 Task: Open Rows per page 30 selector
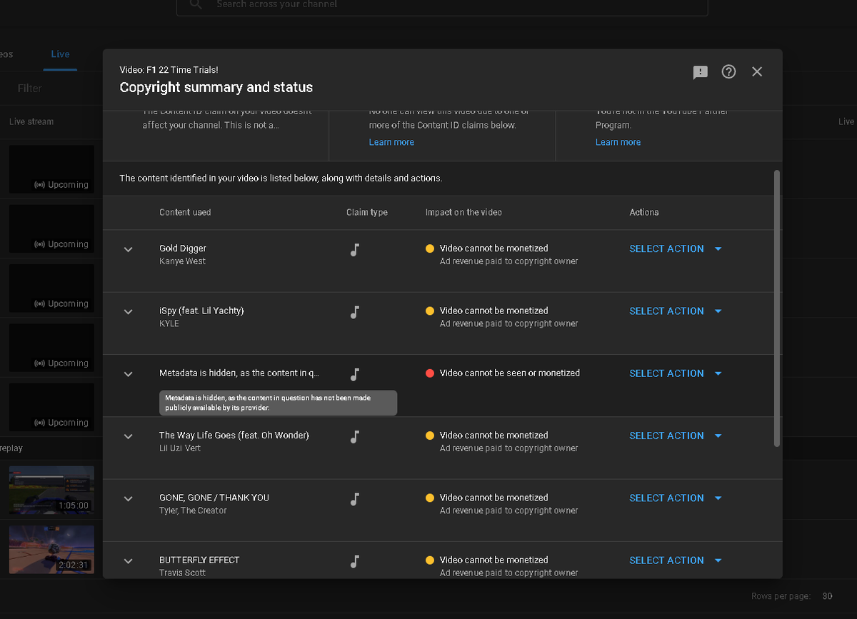[x=827, y=596]
